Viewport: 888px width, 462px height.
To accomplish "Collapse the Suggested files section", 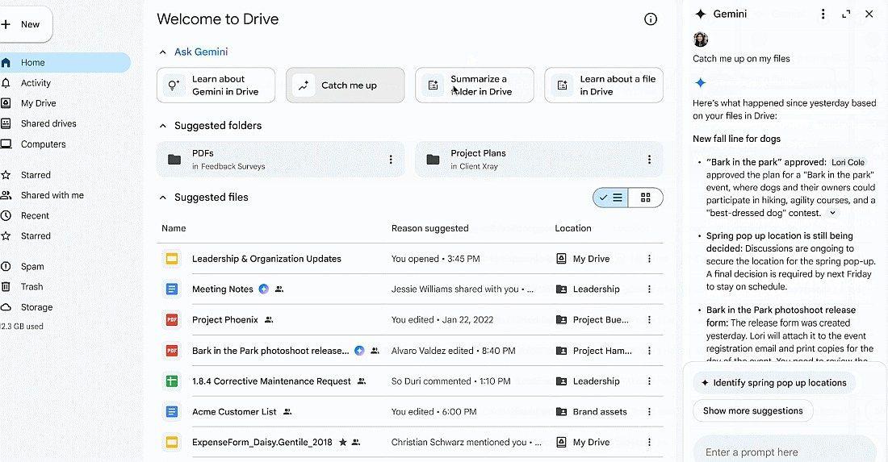I will tap(162, 198).
